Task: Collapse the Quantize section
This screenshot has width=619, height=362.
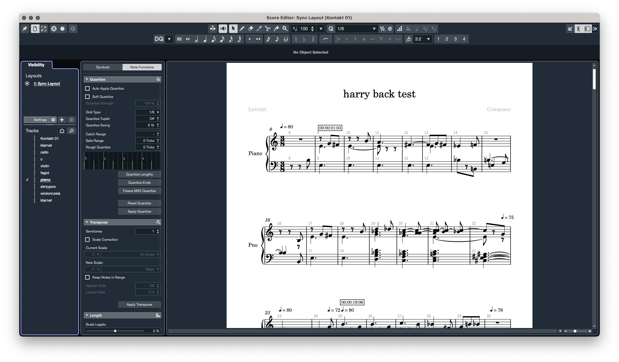Action: point(87,79)
